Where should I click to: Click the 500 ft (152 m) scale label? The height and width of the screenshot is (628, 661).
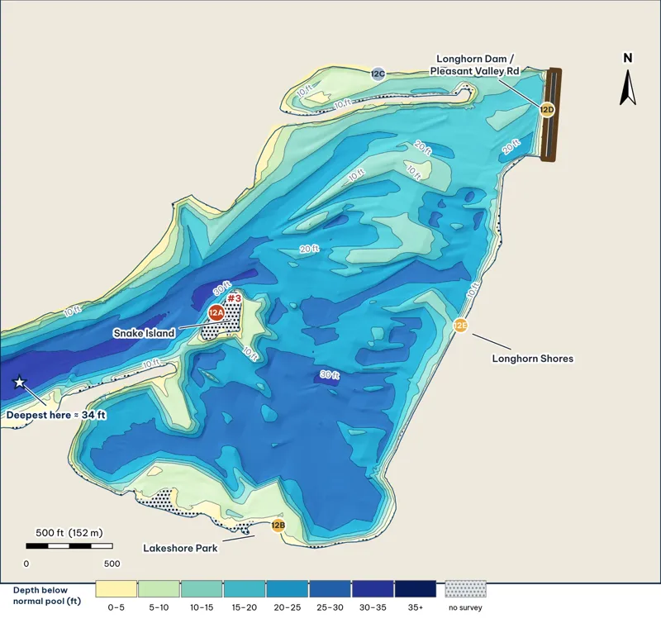[x=69, y=533]
